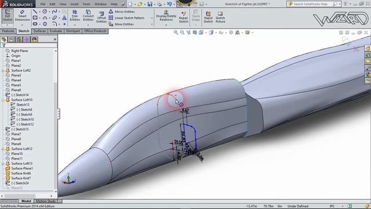Switch to the Evaluate tab
Image resolution: width=371 pixels, height=209 pixels.
(56, 31)
